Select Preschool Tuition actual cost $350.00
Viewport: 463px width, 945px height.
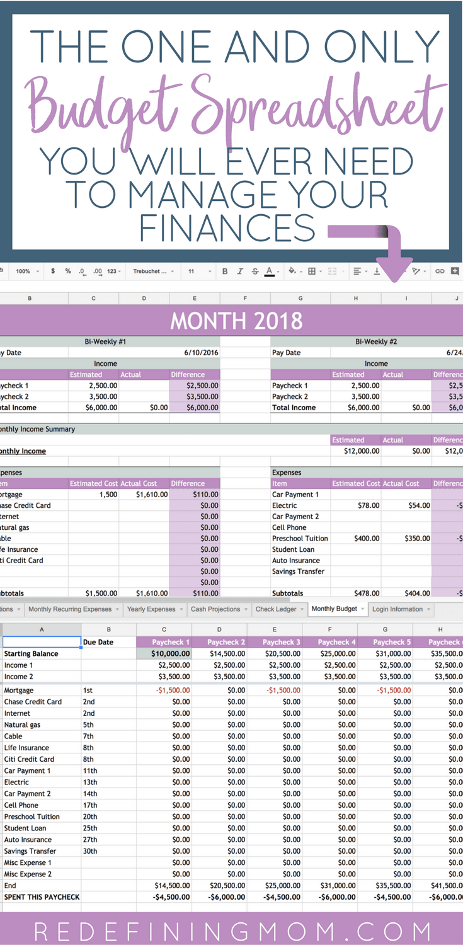coord(406,539)
